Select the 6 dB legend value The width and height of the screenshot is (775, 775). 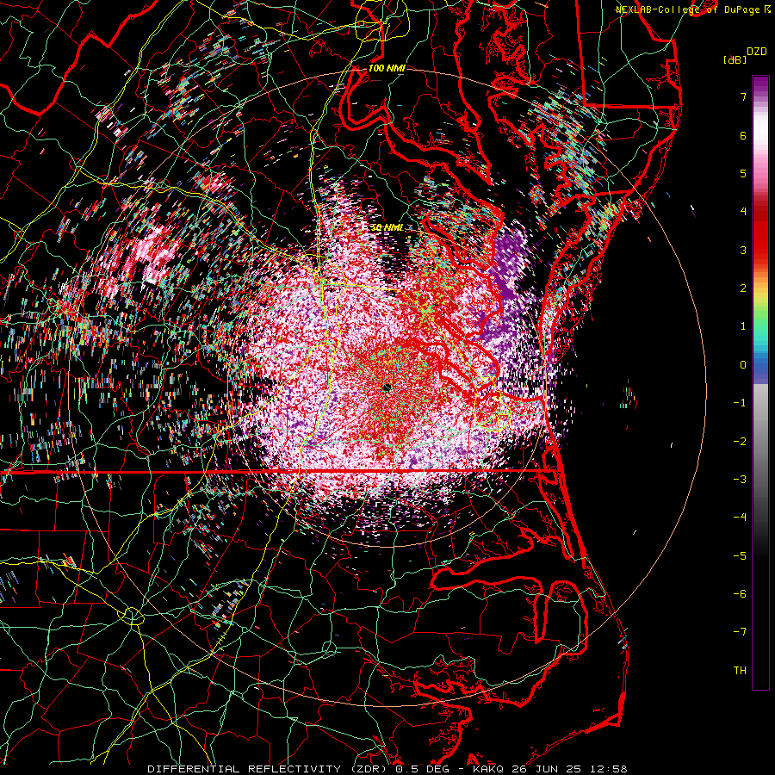pos(743,135)
